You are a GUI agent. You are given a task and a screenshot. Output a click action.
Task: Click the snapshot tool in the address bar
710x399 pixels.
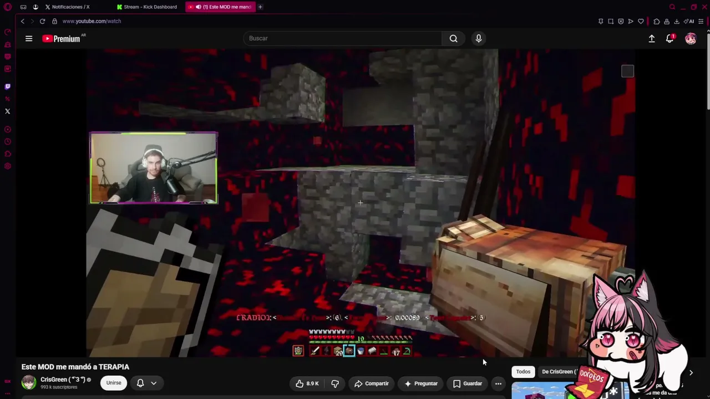point(611,21)
